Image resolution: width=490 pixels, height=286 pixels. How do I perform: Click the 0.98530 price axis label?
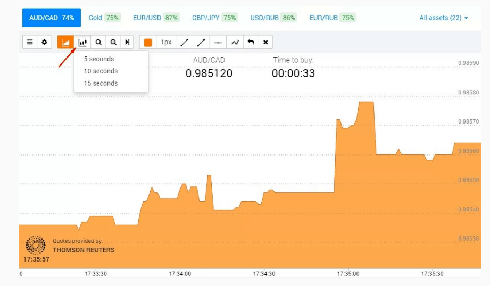(x=468, y=239)
